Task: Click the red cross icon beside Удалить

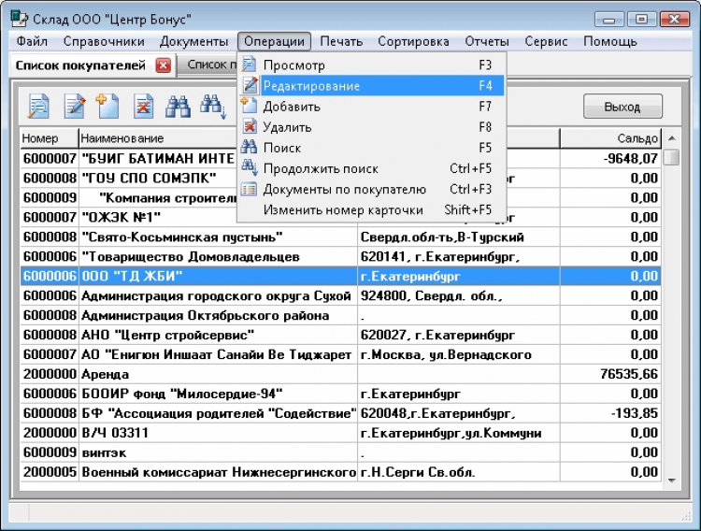Action: pyautogui.click(x=250, y=126)
